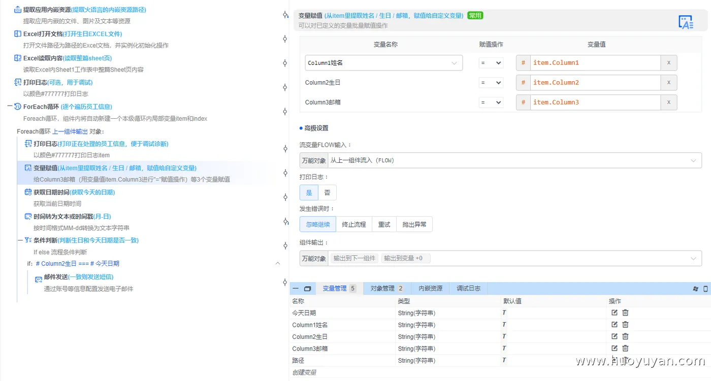711x381 pixels.
Task: Switch to the 对象管理 tab
Action: pyautogui.click(x=386, y=289)
